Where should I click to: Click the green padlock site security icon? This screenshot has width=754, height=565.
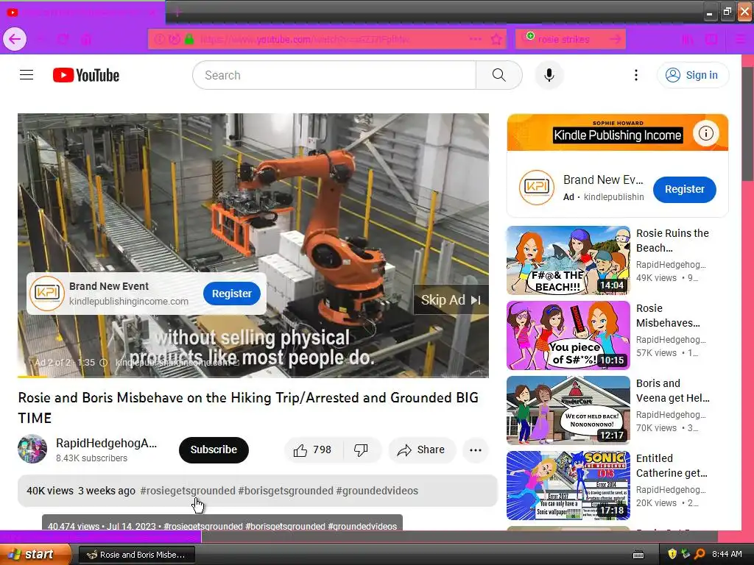point(189,39)
